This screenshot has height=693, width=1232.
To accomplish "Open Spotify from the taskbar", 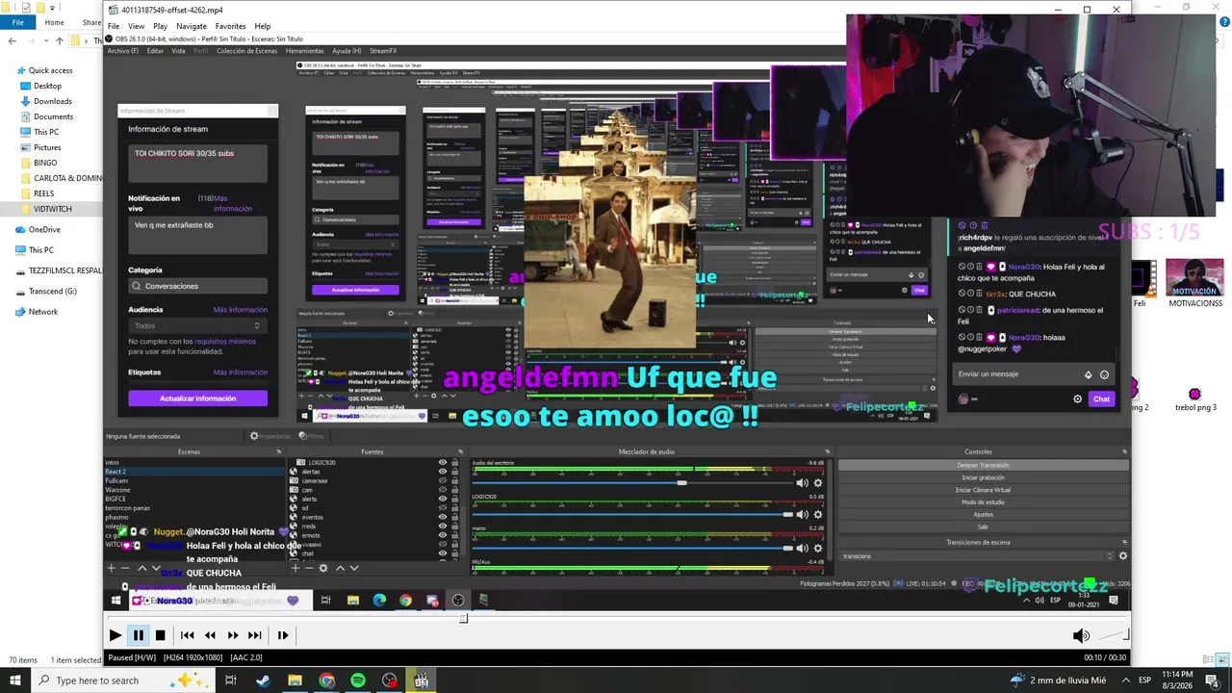I will click(358, 680).
